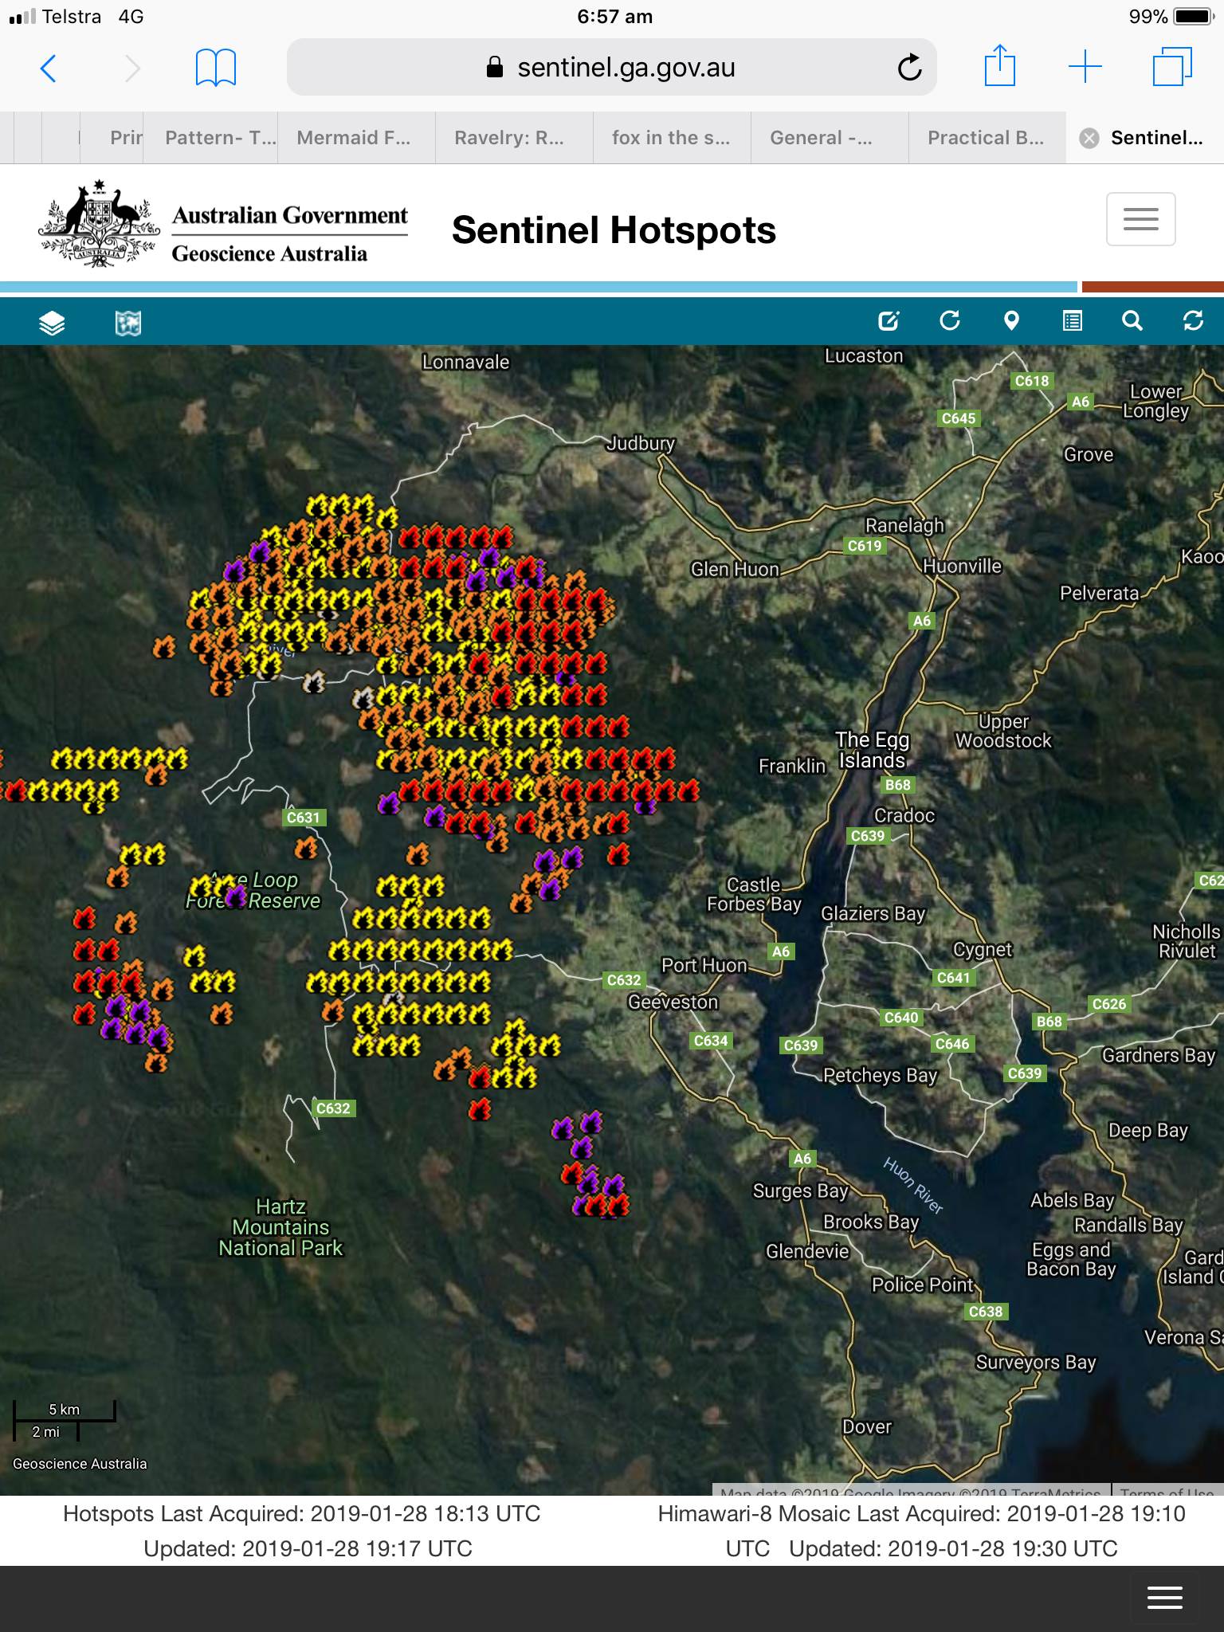Expand the Sentinel Hotspots hamburger menu
Viewport: 1224px width, 1632px height.
point(1140,219)
